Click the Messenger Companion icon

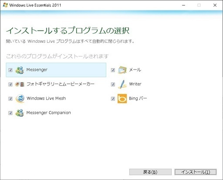(20, 113)
